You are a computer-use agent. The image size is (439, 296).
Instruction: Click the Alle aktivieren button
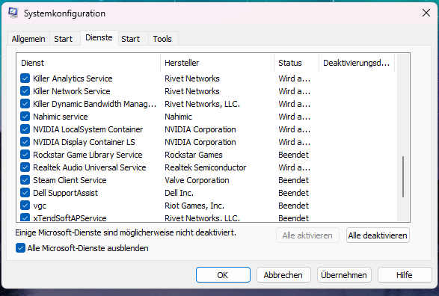307,235
